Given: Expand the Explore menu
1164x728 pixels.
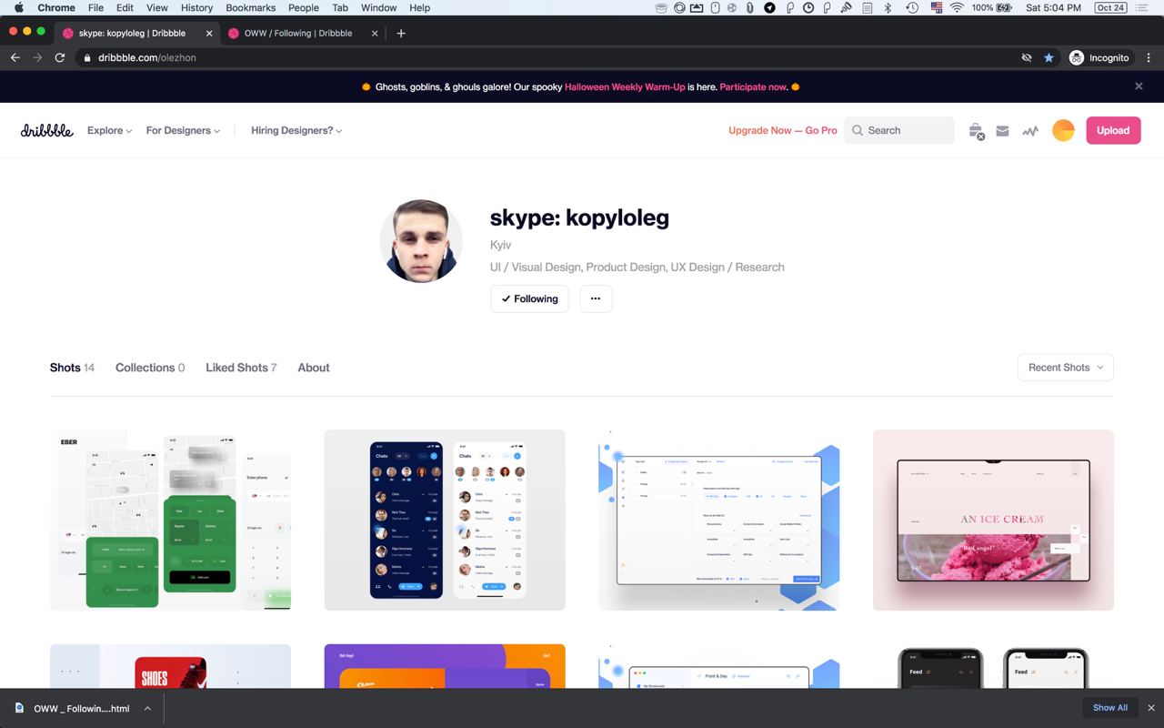Looking at the screenshot, I should [109, 130].
